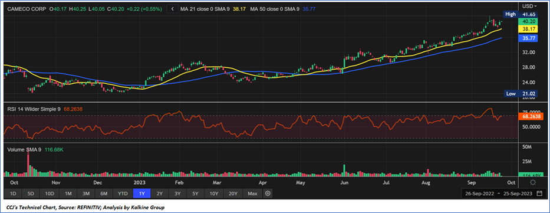Select the 20Y time range
This screenshot has height=213, width=550.
[x=233, y=194]
